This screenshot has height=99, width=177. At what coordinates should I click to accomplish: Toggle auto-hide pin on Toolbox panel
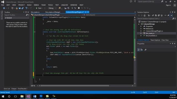[26, 12]
